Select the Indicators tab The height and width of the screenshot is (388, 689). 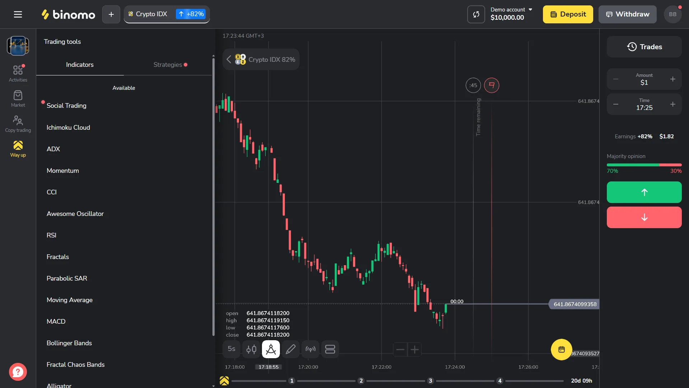pyautogui.click(x=80, y=65)
